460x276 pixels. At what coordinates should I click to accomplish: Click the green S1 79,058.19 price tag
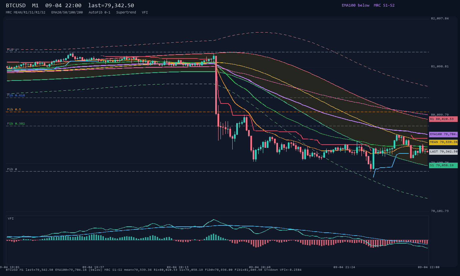click(443, 165)
